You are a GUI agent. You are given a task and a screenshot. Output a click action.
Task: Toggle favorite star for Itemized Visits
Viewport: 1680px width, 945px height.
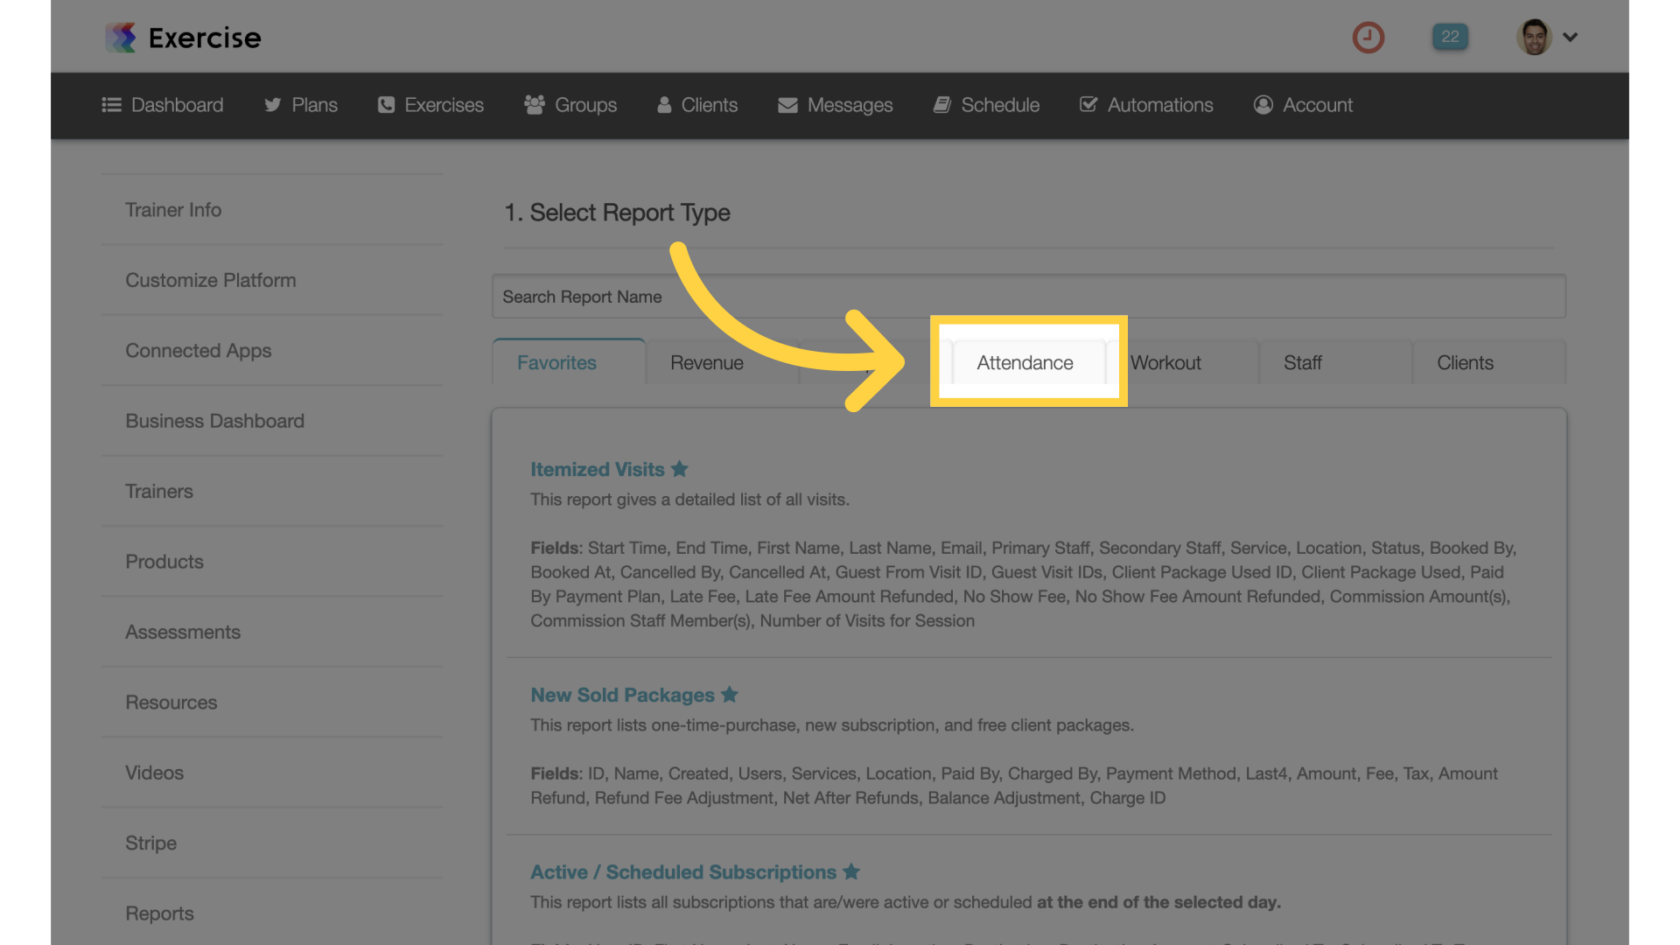pos(680,469)
